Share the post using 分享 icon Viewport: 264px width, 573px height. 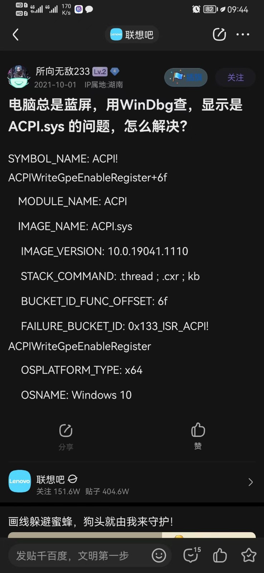click(x=66, y=437)
